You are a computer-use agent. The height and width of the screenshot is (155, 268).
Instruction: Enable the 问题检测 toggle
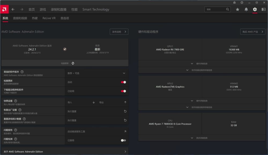123,140
